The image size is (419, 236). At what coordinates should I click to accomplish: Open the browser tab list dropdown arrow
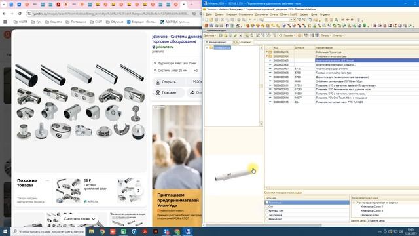point(4,5)
